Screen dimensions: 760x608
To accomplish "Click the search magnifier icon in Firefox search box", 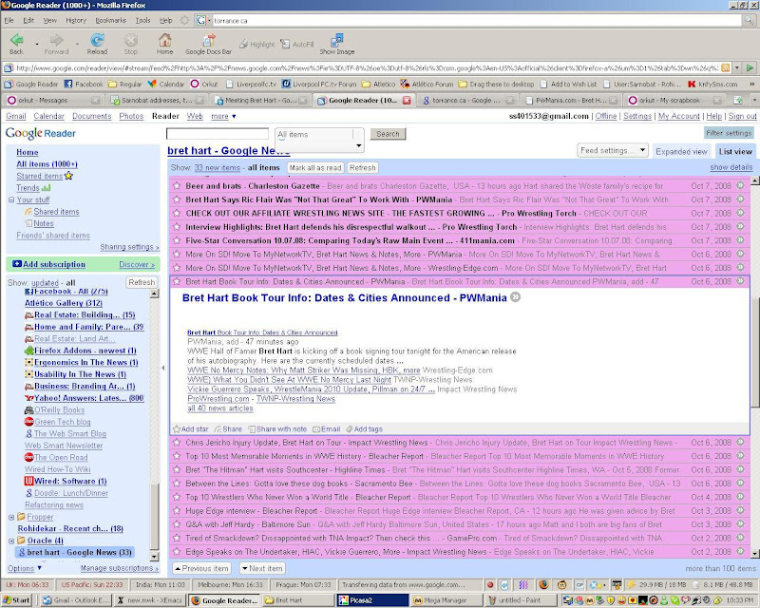I will click(750, 20).
